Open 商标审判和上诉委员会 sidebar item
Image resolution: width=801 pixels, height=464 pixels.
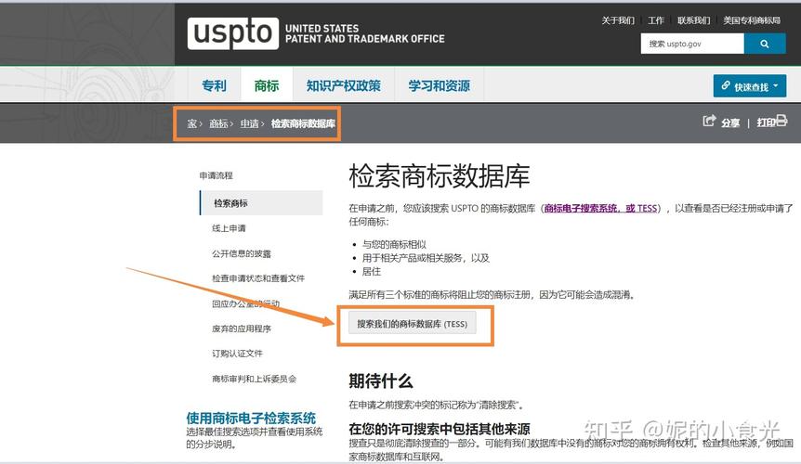pos(255,379)
